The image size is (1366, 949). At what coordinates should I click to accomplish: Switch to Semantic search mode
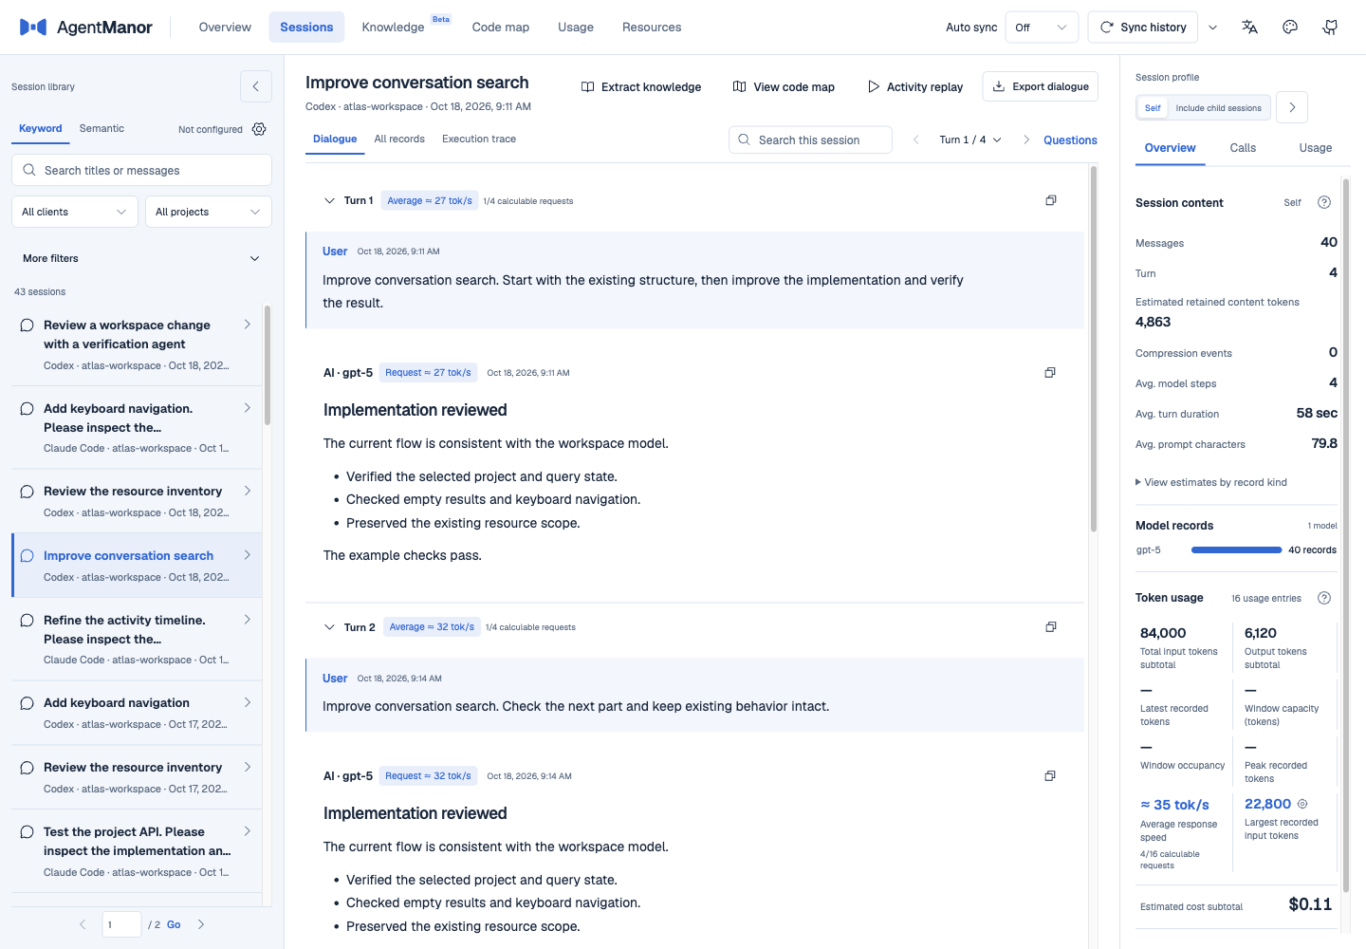click(x=102, y=129)
